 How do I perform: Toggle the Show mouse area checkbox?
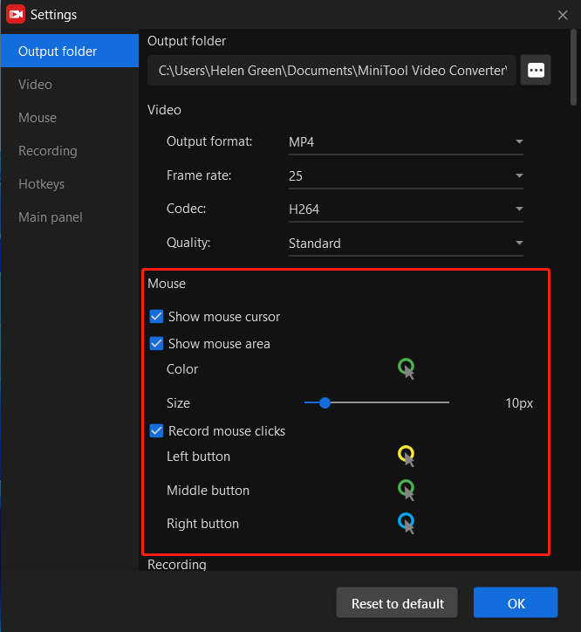point(156,344)
